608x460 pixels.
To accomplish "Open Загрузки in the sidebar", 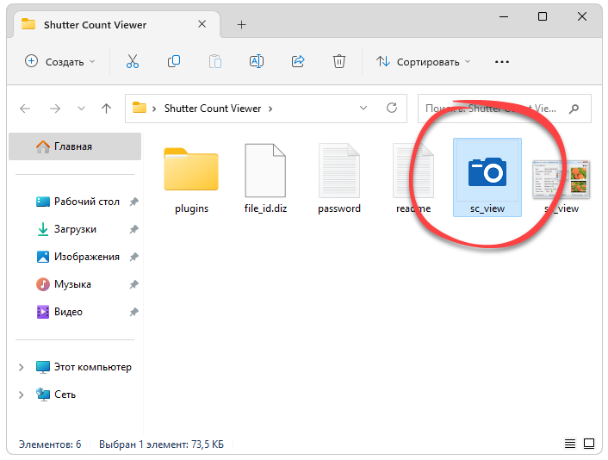I will tap(75, 229).
